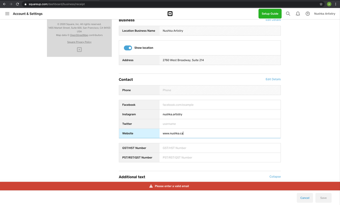This screenshot has width=340, height=205.
Task: Click the GST/HST Number field
Action: 220,148
